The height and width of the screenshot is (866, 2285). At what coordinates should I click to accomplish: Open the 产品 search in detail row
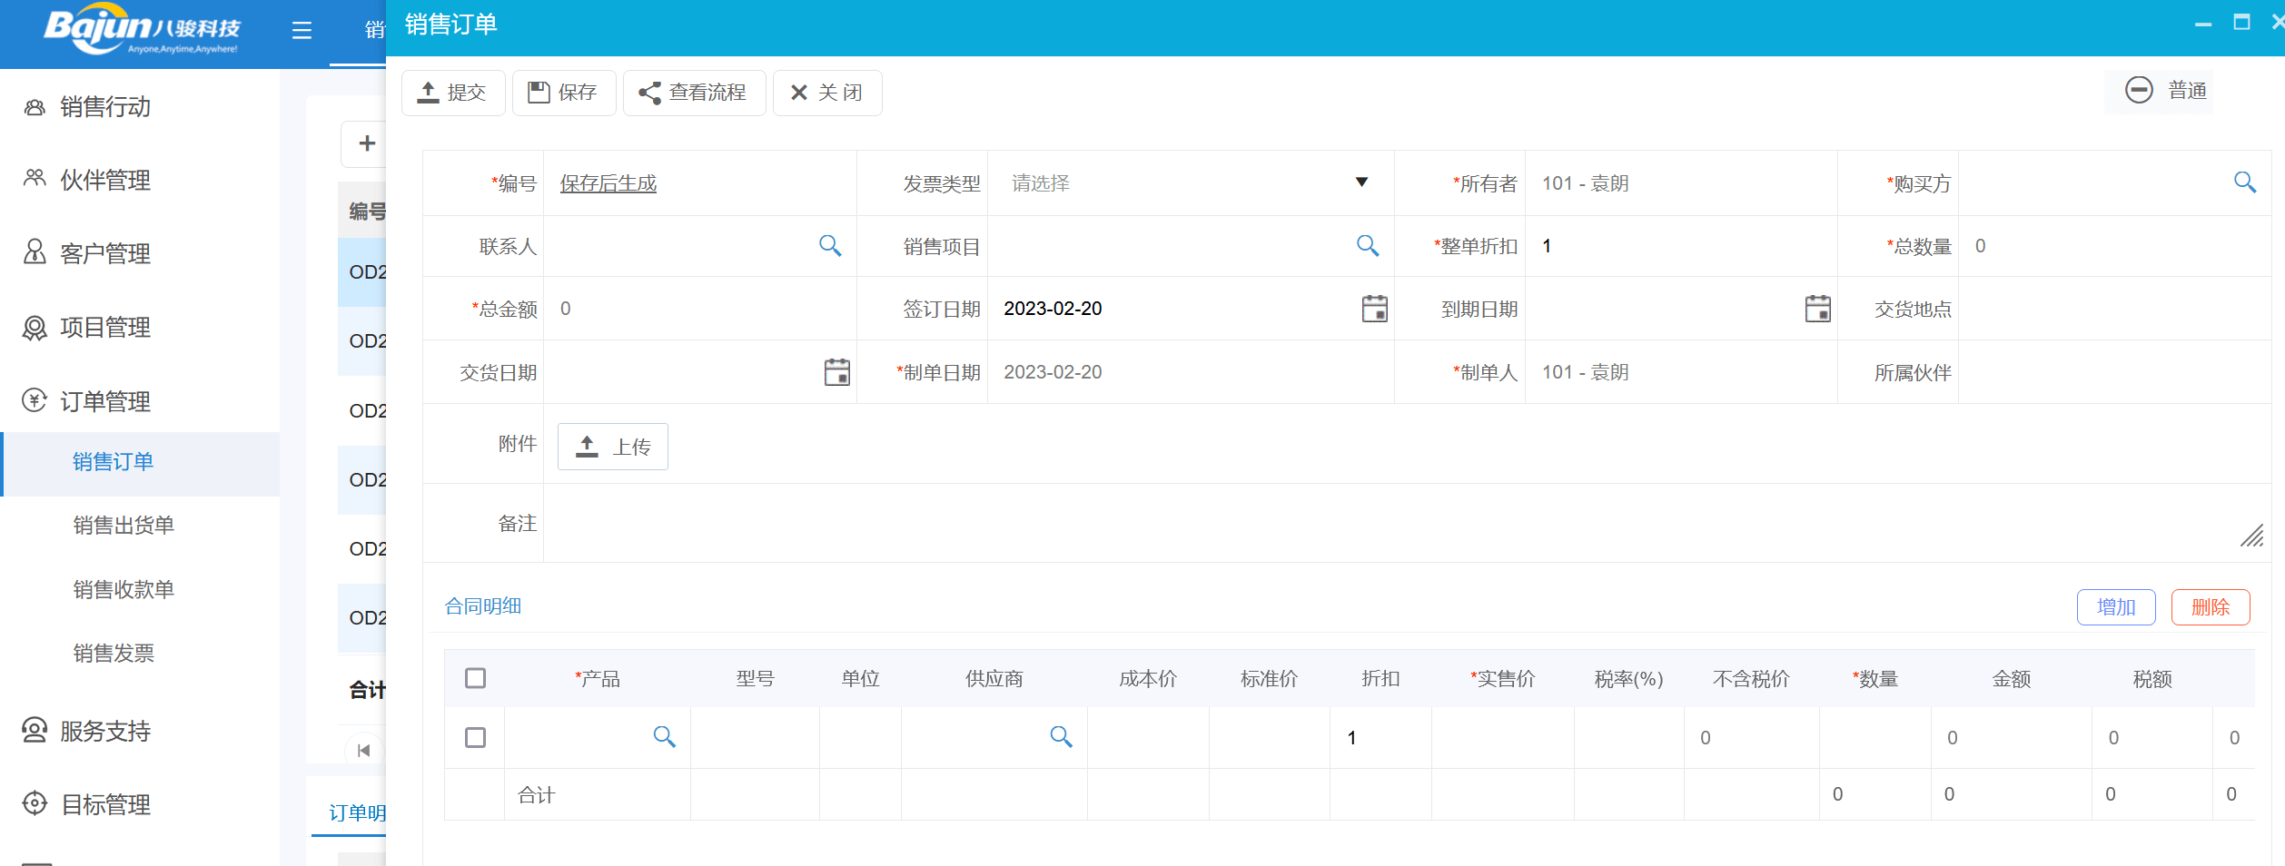pos(664,737)
